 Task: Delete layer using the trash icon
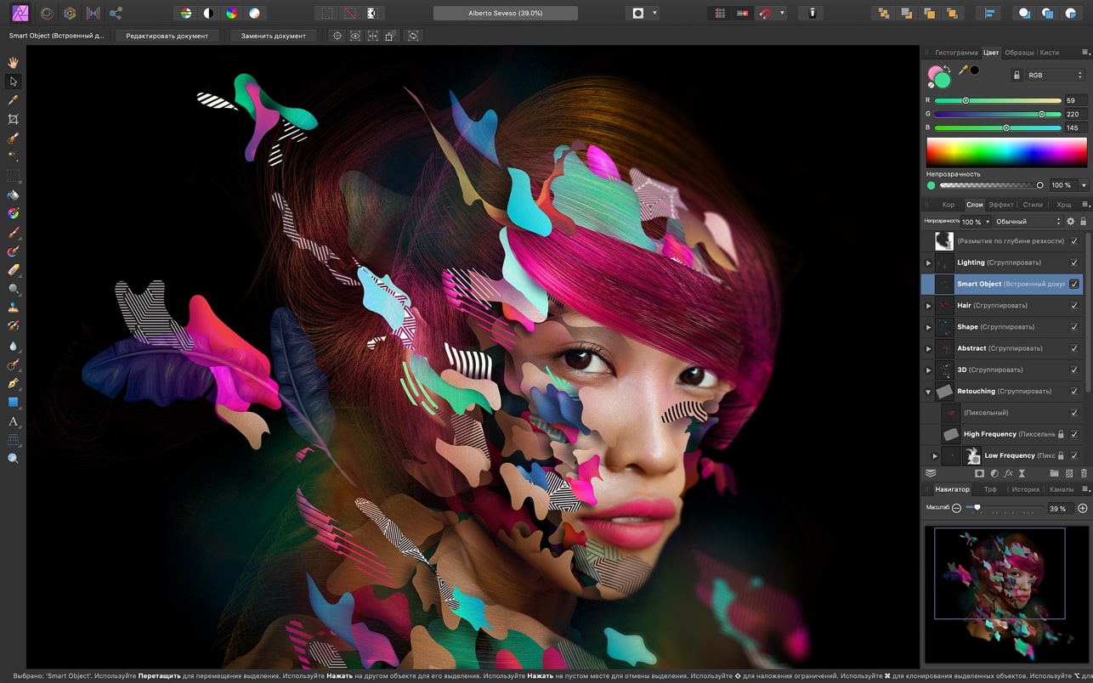[1084, 473]
